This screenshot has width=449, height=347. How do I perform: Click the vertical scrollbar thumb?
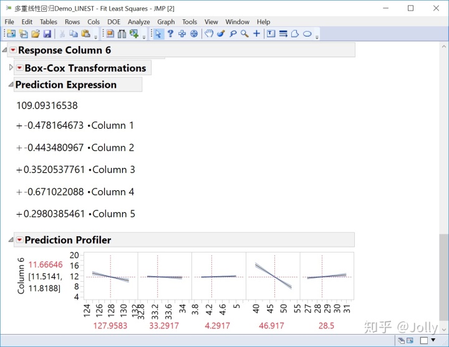pyautogui.click(x=444, y=277)
